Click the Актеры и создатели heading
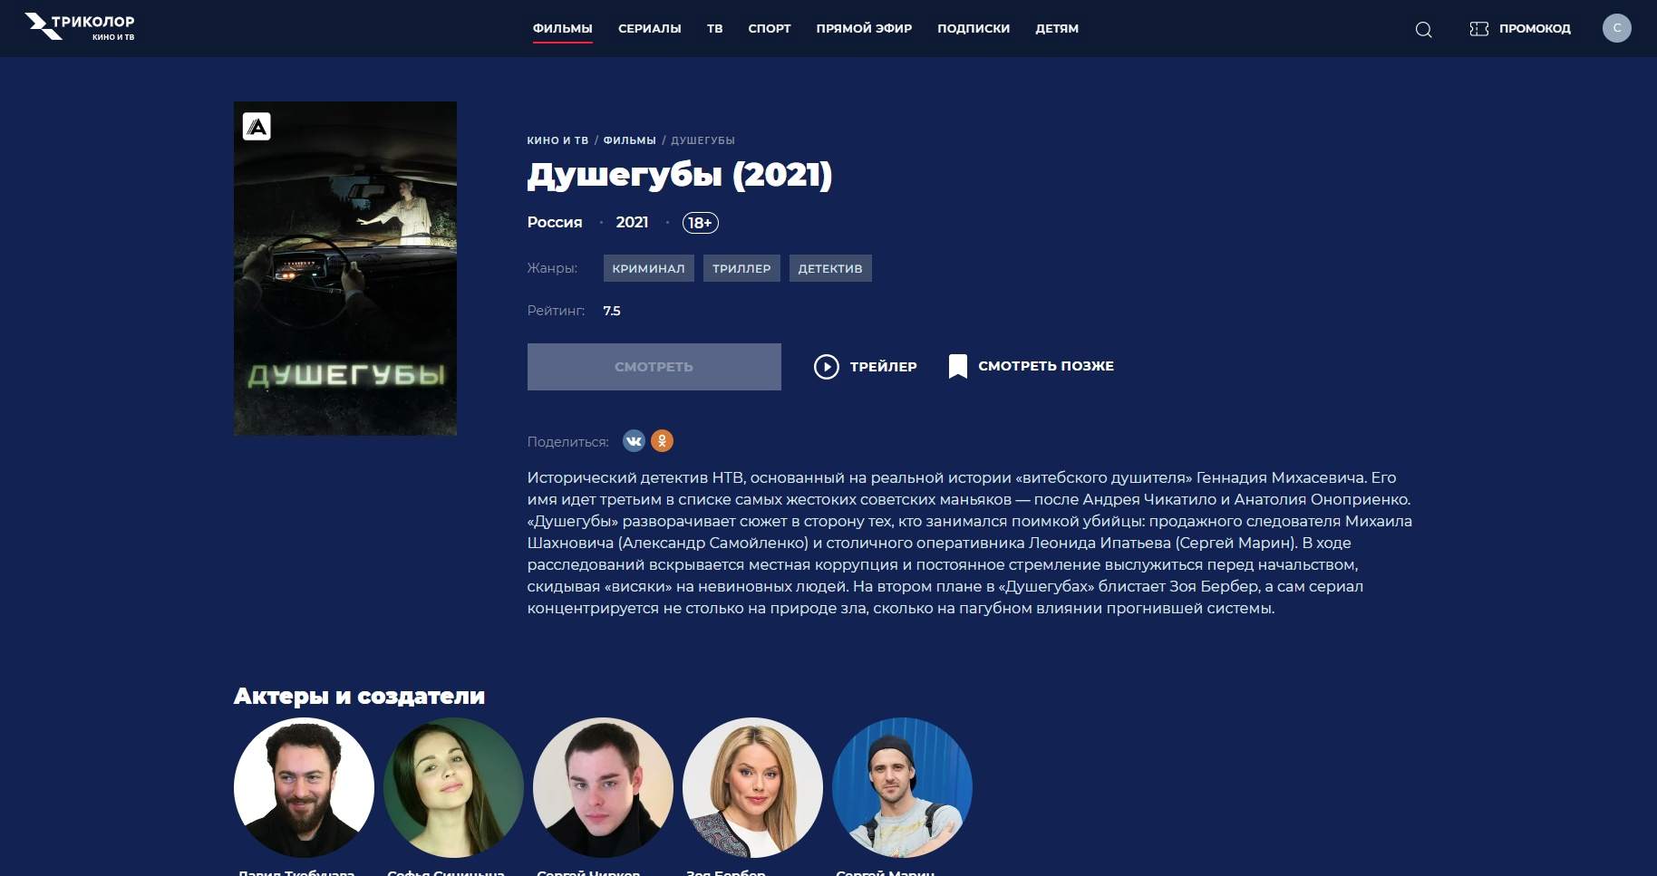The width and height of the screenshot is (1657, 876). [359, 696]
